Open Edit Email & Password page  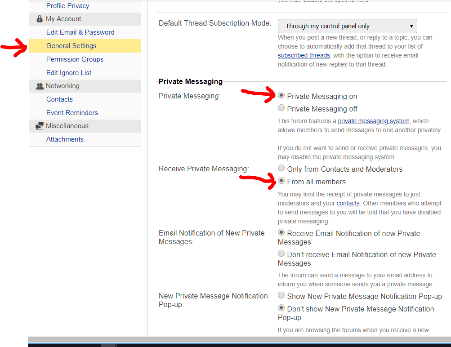pyautogui.click(x=80, y=32)
